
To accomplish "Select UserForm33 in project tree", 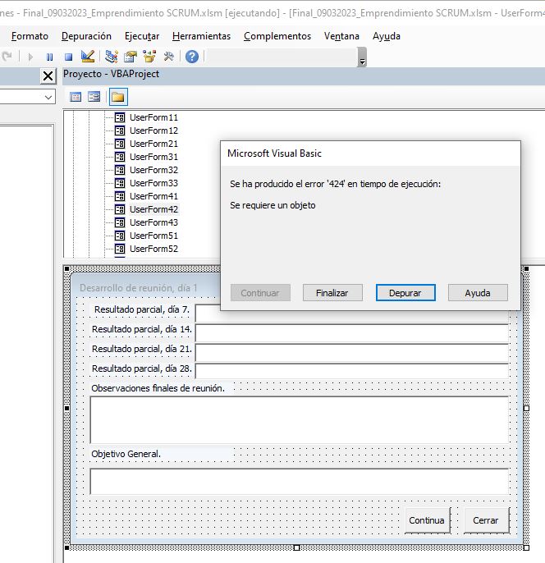I will 153,183.
